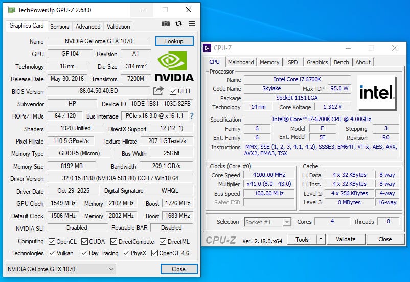This screenshot has width=410, height=282.
Task: Click the CPU-Z title bar app icon
Action: point(207,48)
